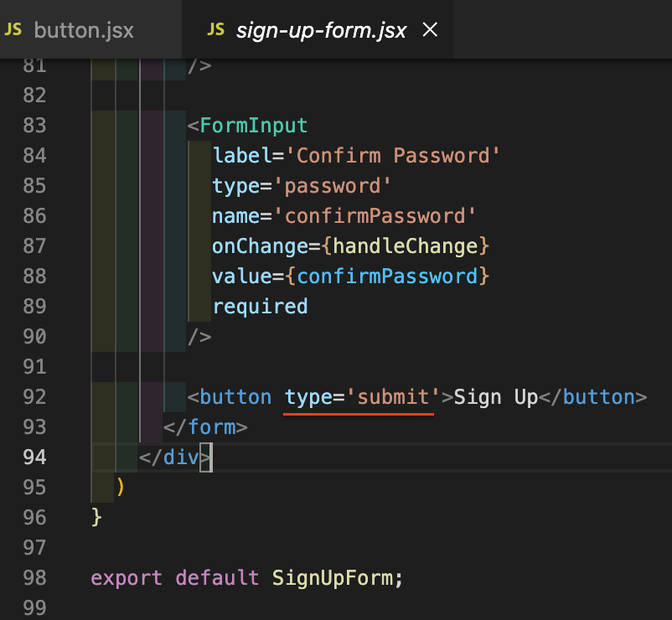Screen dimensions: 672x620
Task: Click line number 83 in gutter
Action: 34,126
